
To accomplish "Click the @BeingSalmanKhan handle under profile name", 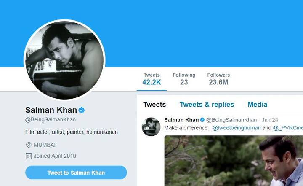I will pyautogui.click(x=50, y=119).
